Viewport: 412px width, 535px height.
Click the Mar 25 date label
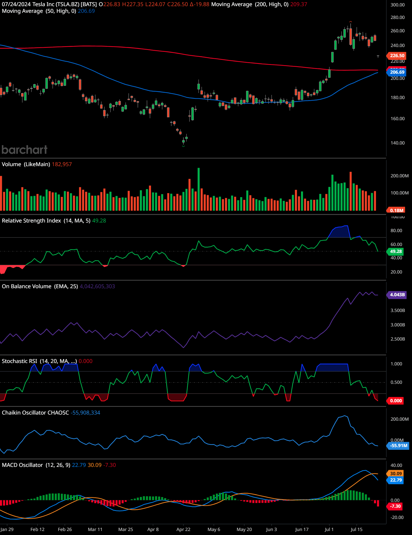pyautogui.click(x=125, y=529)
